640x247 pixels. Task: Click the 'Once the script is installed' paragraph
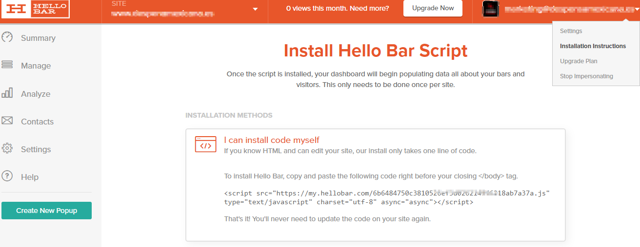tap(376, 79)
